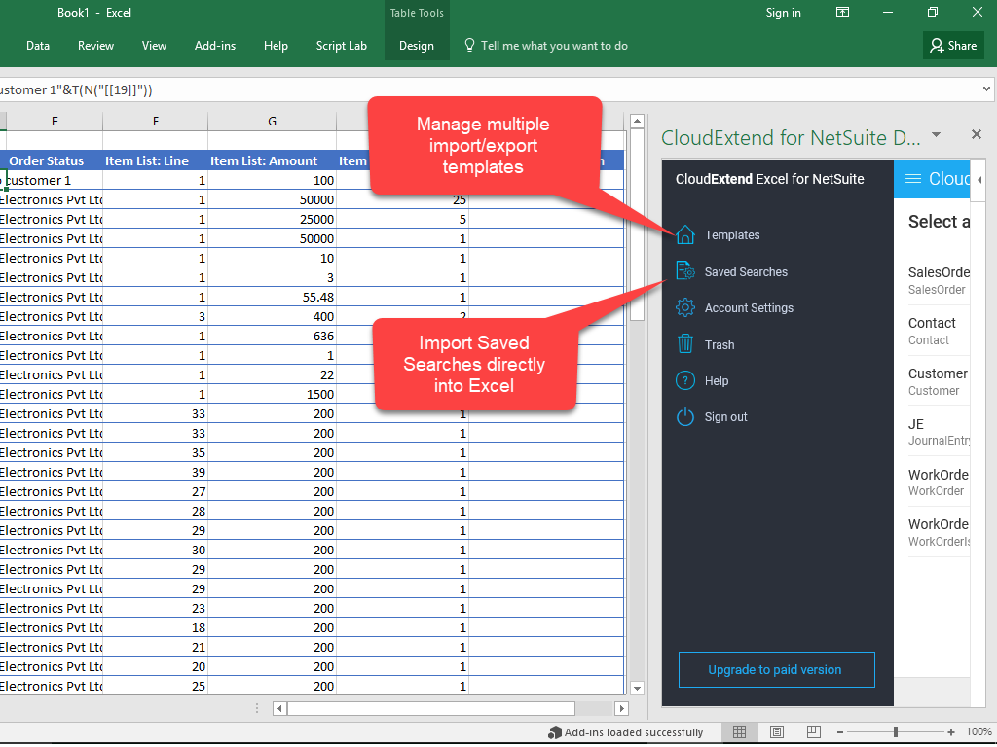Select the Customer template
997x747 pixels.
(939, 381)
